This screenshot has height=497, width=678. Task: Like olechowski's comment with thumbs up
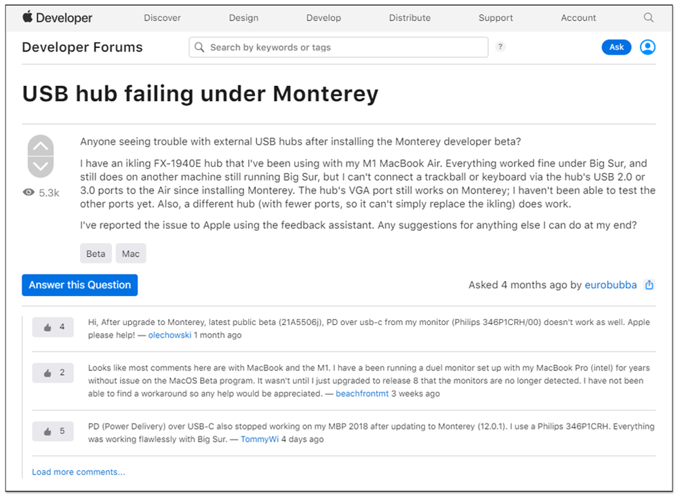coord(53,327)
